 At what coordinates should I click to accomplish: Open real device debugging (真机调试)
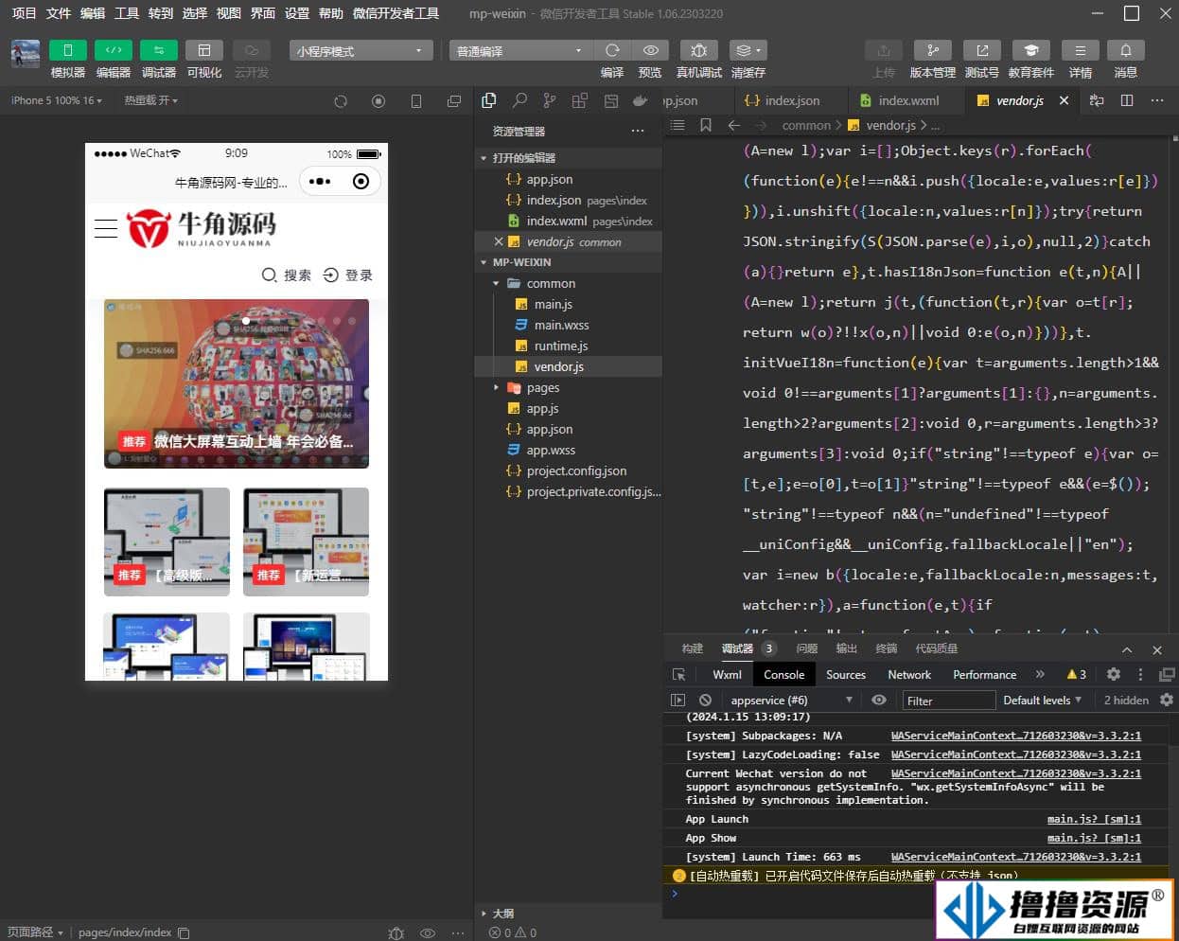tap(698, 50)
